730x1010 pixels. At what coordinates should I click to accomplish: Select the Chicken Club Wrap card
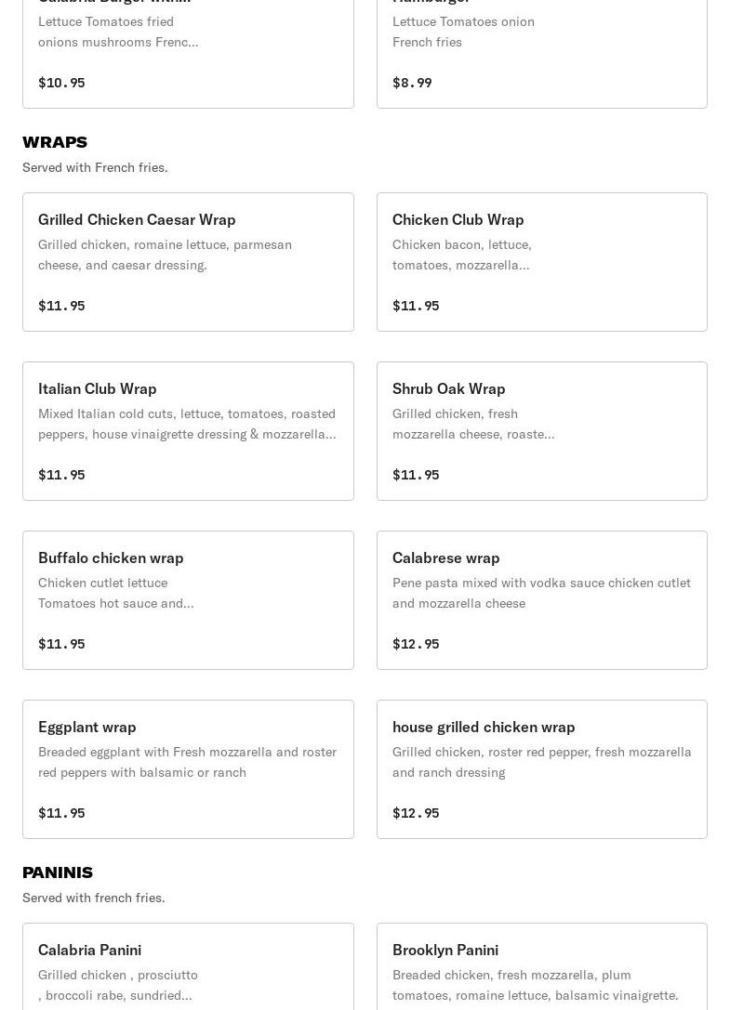[541, 262]
